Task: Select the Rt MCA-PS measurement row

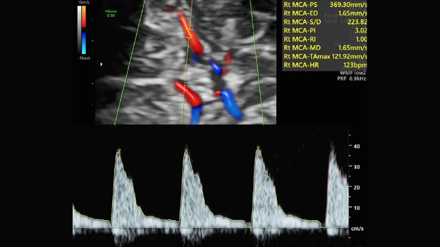Action: (x=325, y=5)
